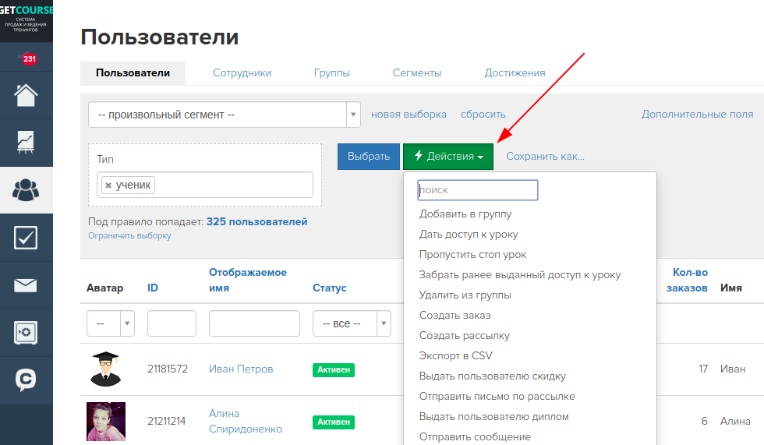Sort by the ID column header
764x445 pixels.
point(153,288)
